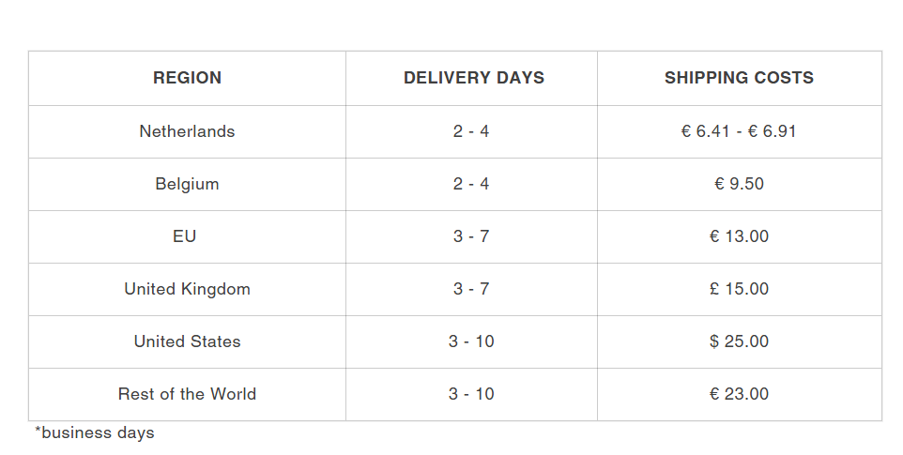
Task: Click Netherlands delivery days 2 - 4
Action: (x=471, y=131)
